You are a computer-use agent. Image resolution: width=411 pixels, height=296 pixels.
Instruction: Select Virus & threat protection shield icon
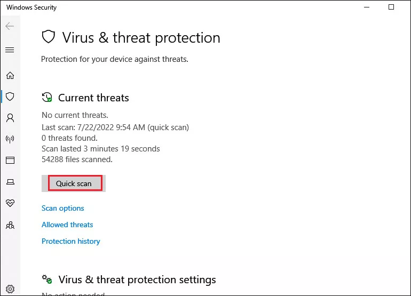pyautogui.click(x=10, y=97)
